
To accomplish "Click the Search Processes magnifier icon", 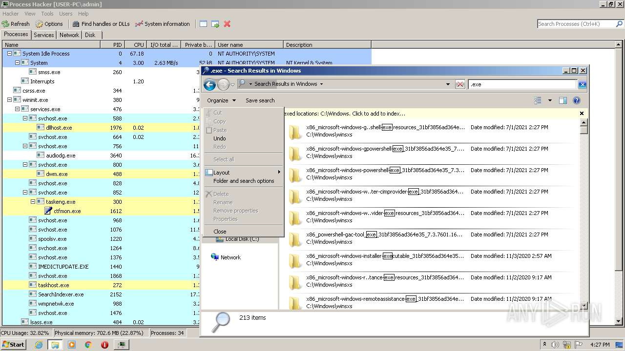I will [x=619, y=23].
